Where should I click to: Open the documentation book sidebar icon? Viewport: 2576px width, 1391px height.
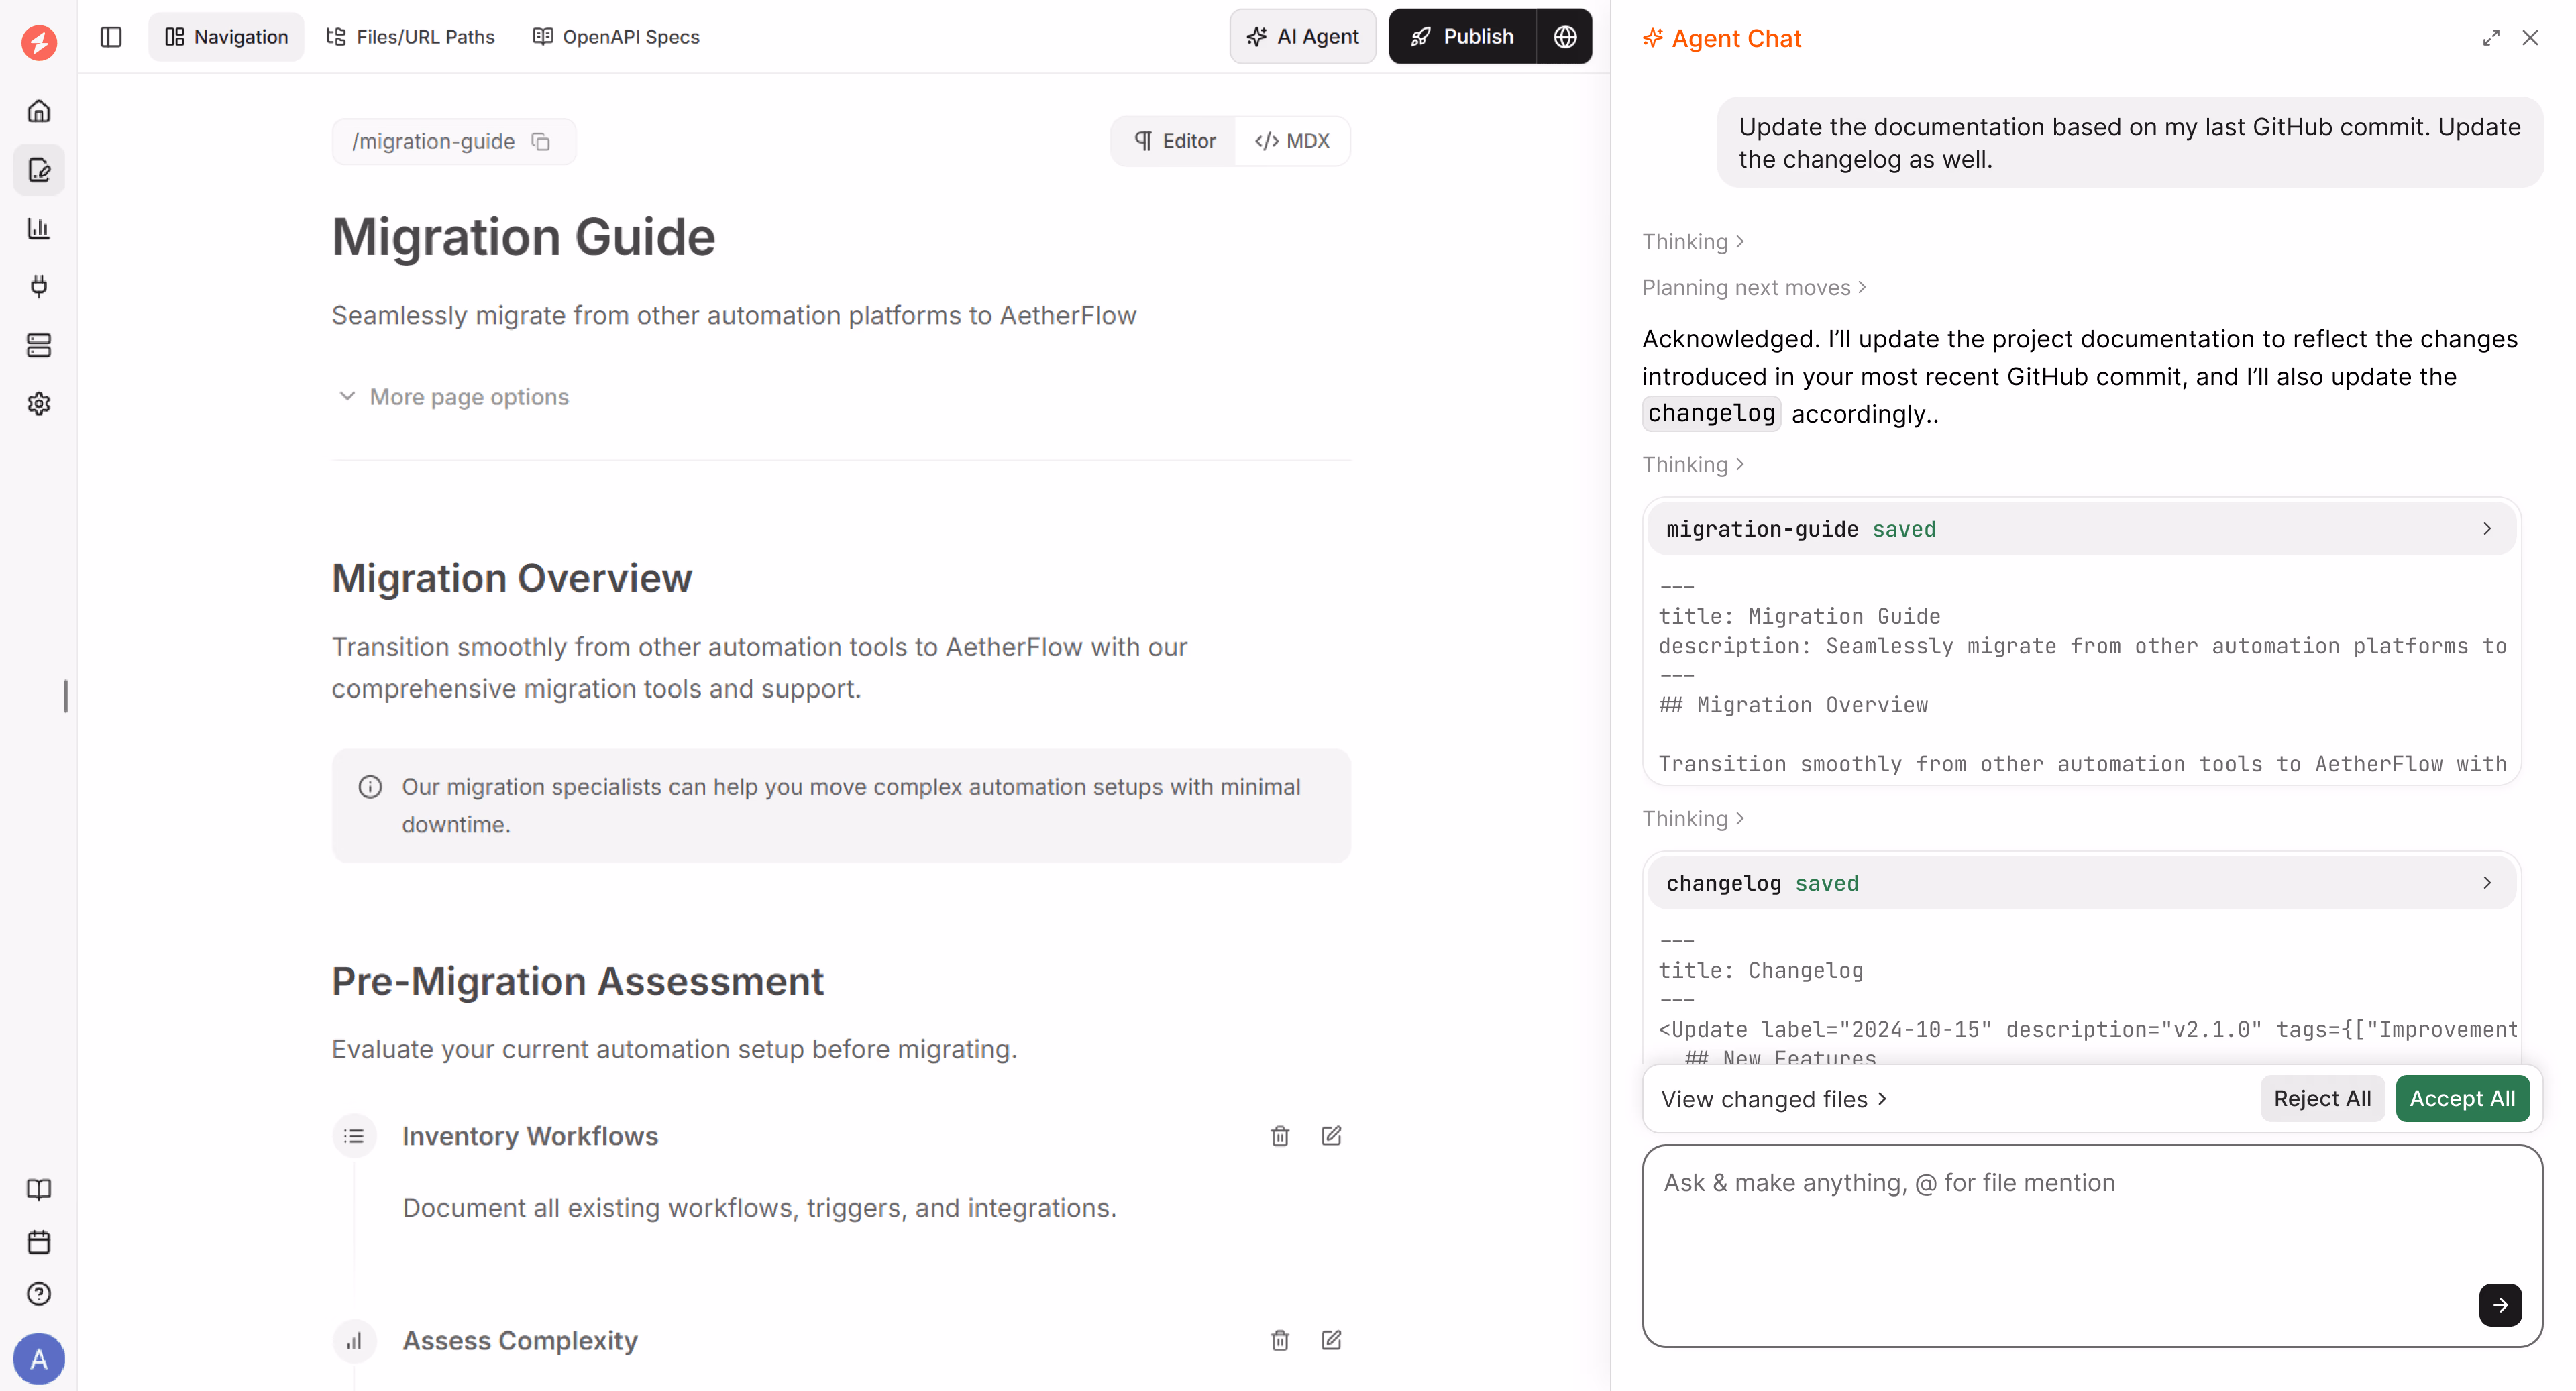tap(39, 1189)
